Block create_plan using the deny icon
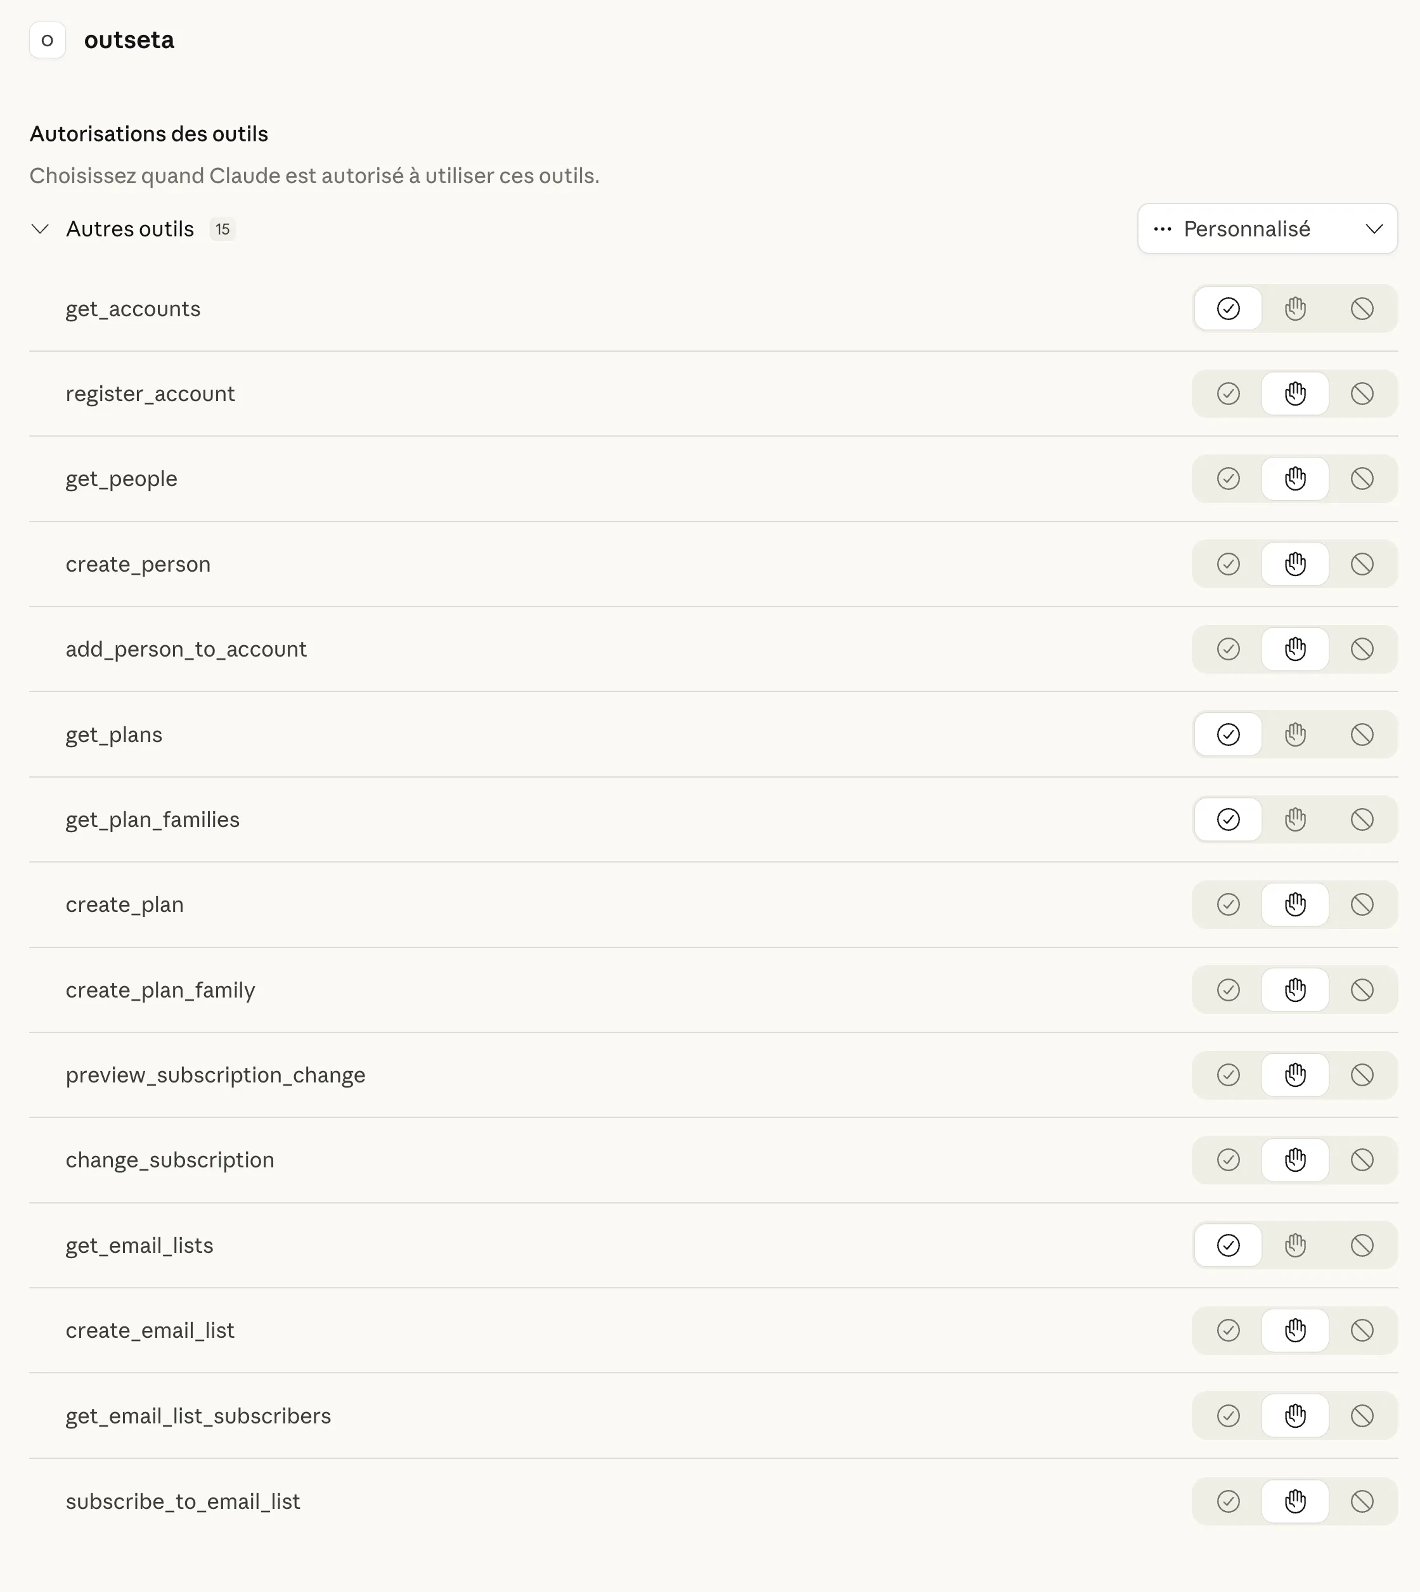The image size is (1420, 1592). [x=1362, y=905]
